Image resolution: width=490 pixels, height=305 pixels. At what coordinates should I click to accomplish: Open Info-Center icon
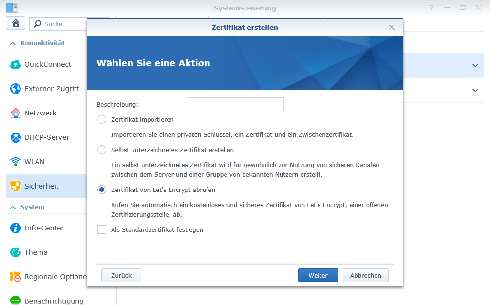[16, 228]
